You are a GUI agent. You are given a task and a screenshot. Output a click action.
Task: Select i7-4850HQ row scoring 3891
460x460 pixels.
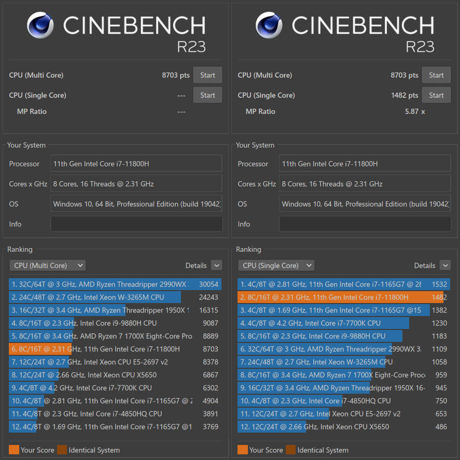[115, 414]
